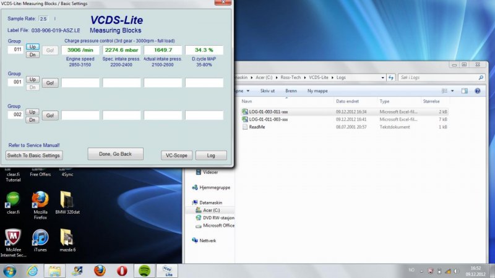This screenshot has height=278, width=495.
Task: Click Up button for Group 002
Action: point(33,112)
